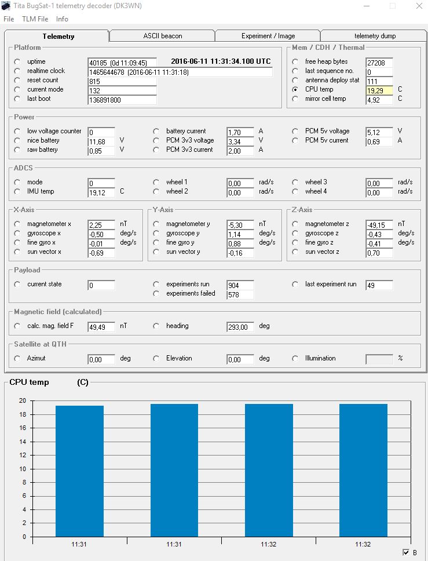The image size is (428, 561).
Task: Select the PCM 5v voltage radio button
Action: coord(295,132)
